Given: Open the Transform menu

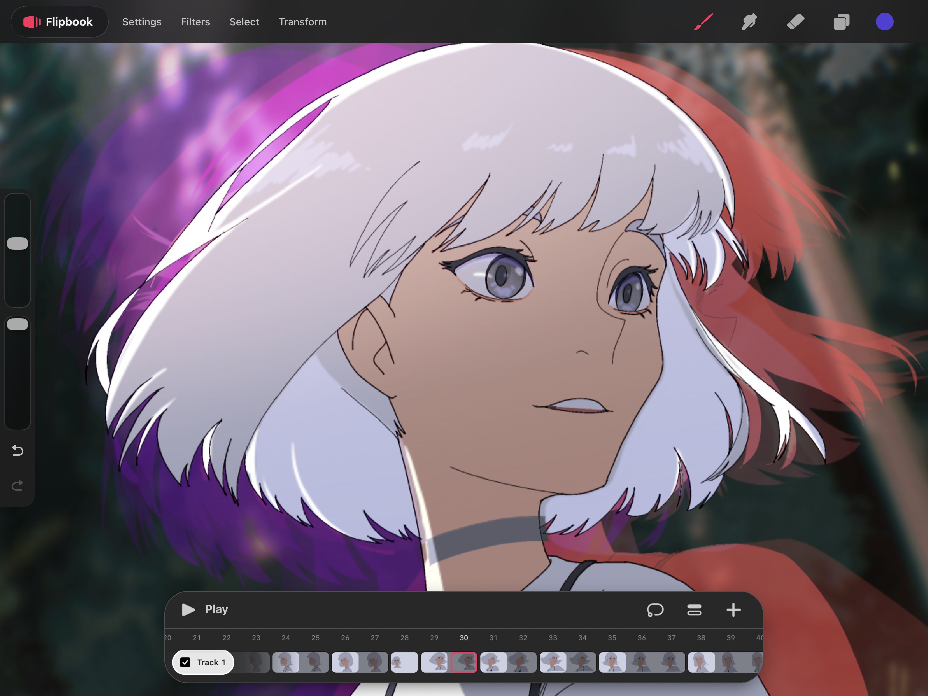Looking at the screenshot, I should click(302, 22).
